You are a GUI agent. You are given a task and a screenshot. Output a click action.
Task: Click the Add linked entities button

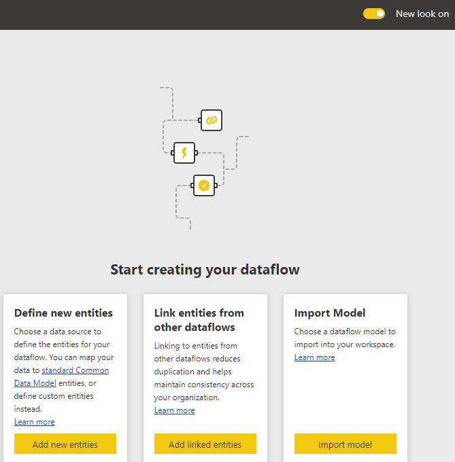[205, 444]
